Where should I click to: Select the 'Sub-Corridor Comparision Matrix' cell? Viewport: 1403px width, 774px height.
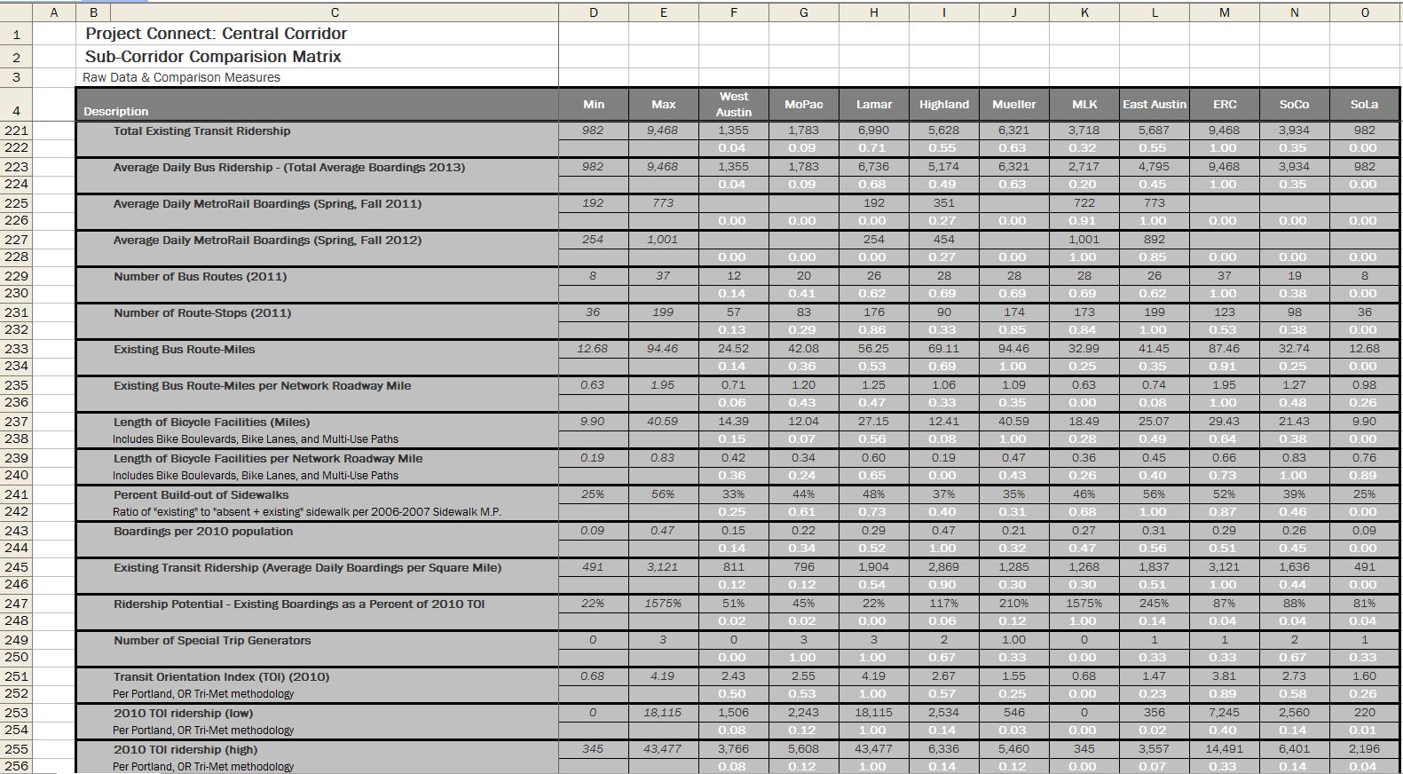(x=213, y=57)
